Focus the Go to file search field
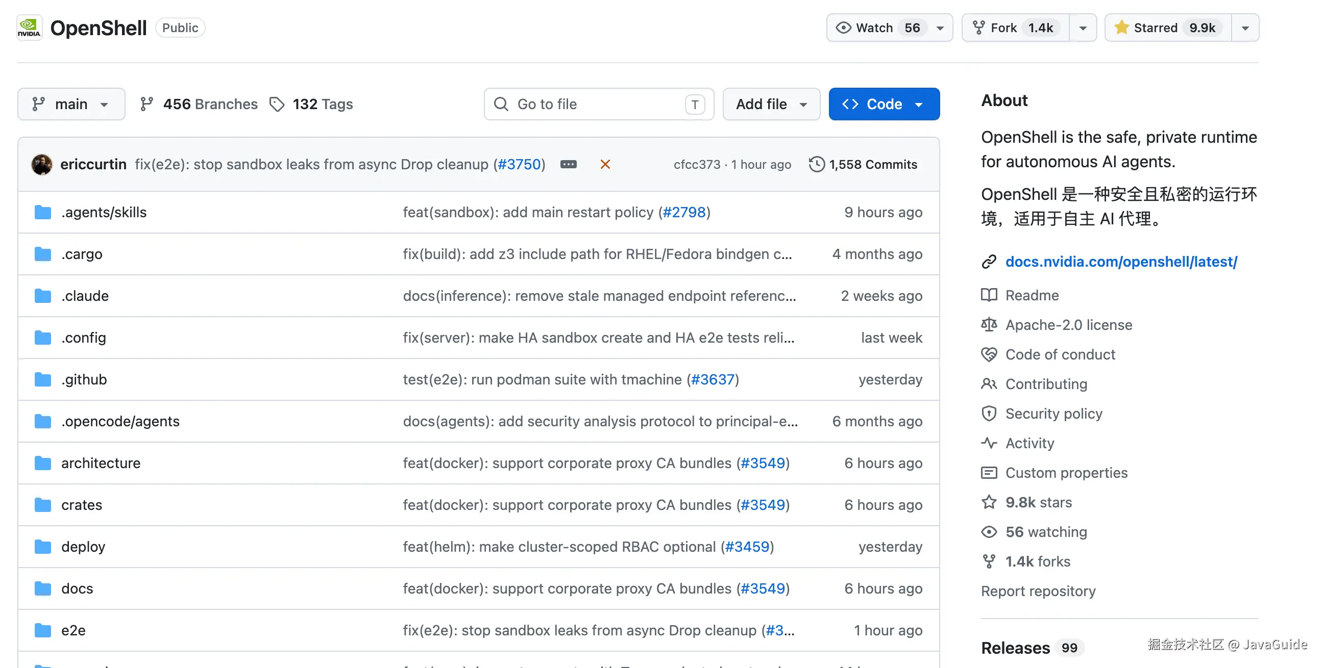The width and height of the screenshot is (1324, 668). tap(599, 104)
